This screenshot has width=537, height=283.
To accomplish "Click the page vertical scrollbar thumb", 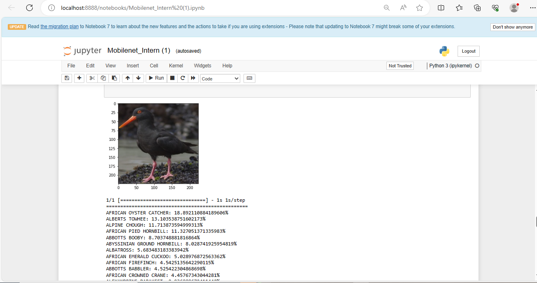I will coord(536,222).
